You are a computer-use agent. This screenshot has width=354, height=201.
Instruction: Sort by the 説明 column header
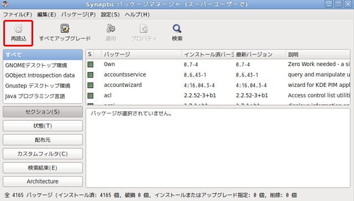tap(318, 54)
